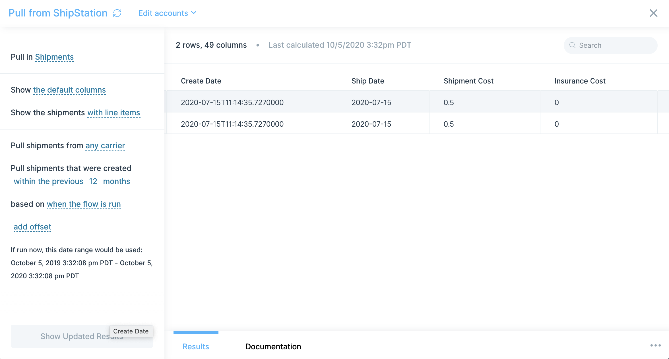Select the 'any carrier' filter dropdown
Image resolution: width=669 pixels, height=359 pixels.
click(x=105, y=146)
